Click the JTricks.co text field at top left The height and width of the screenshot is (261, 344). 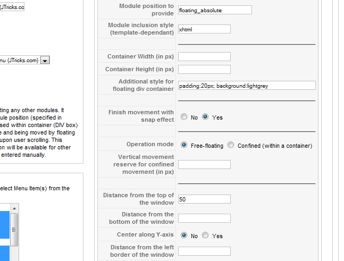pyautogui.click(x=12, y=7)
